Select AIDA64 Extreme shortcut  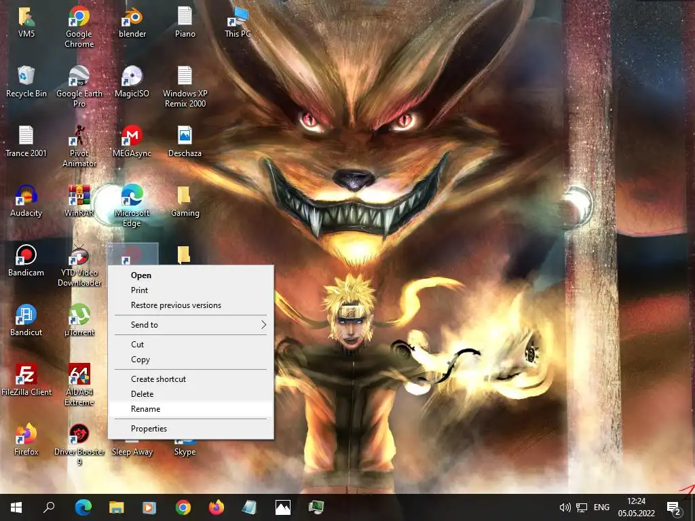(x=79, y=385)
